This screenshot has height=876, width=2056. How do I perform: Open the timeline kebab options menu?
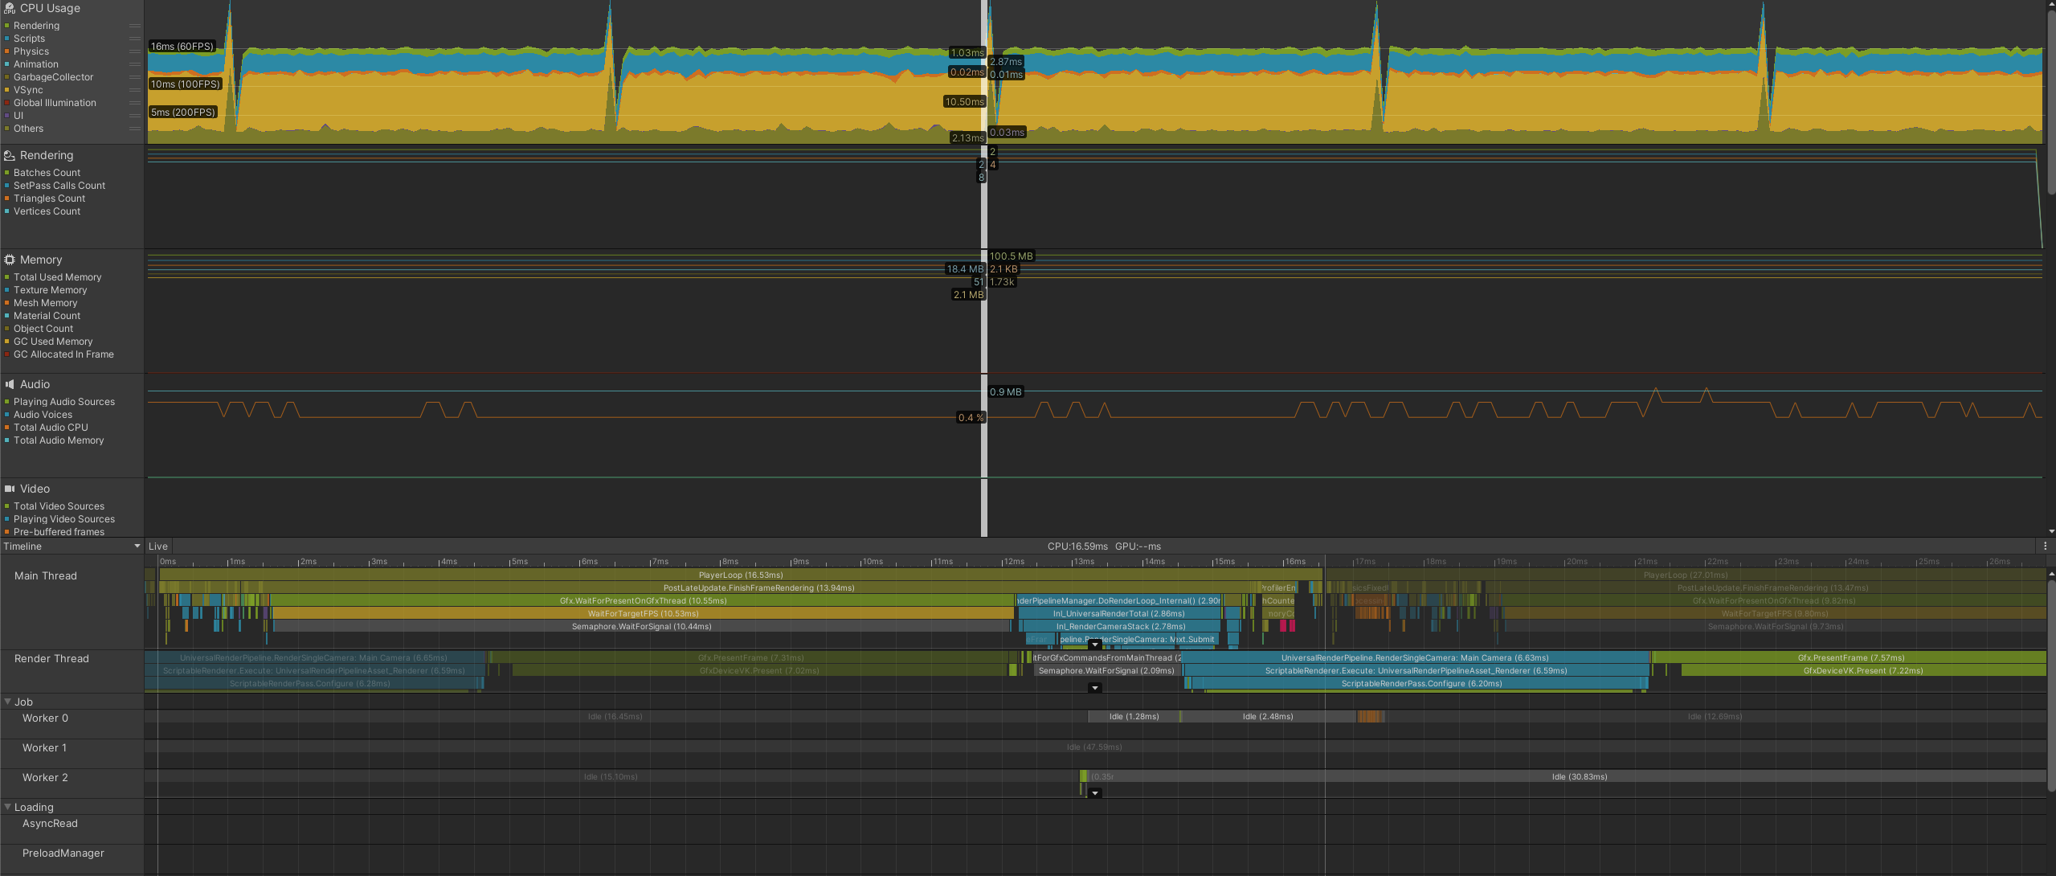[2045, 546]
